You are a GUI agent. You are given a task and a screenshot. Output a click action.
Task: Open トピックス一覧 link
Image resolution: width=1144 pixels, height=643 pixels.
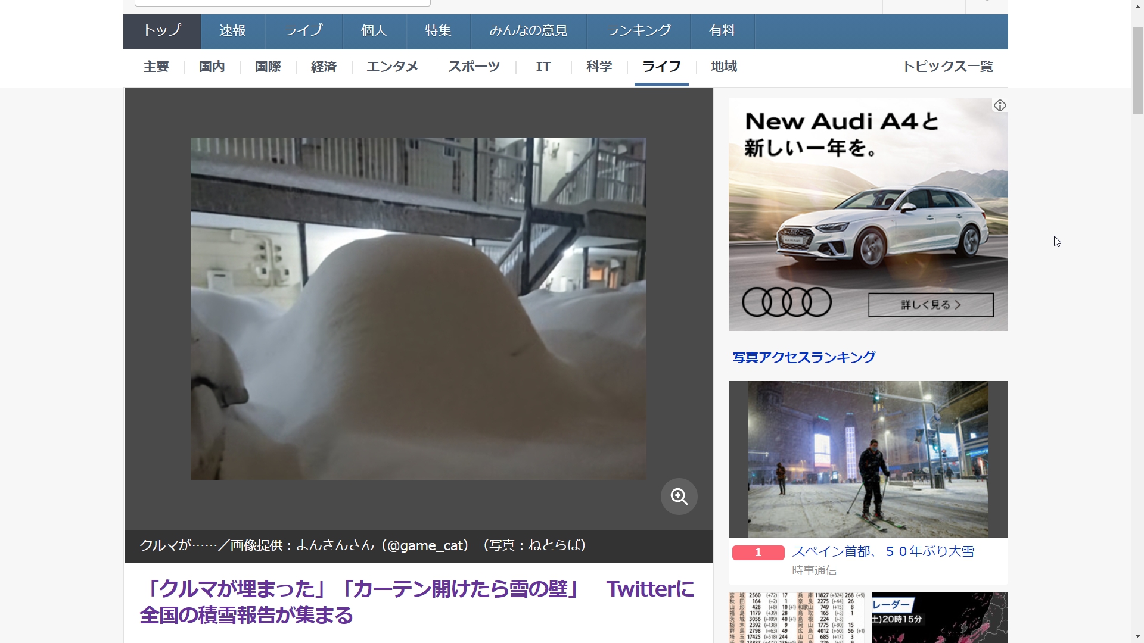point(947,67)
